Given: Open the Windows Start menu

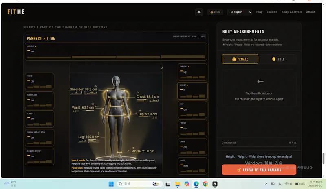Looking at the screenshot, I should point(111,184).
